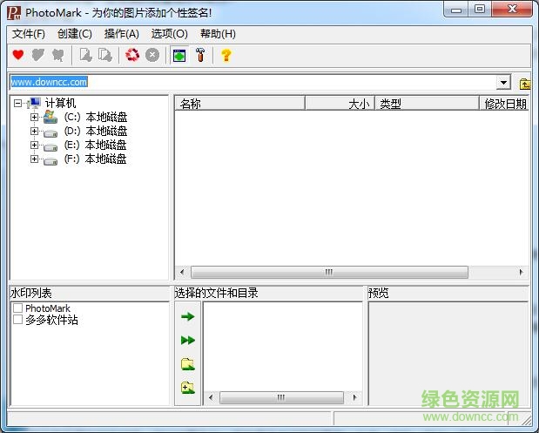Click the selected-files list scrollbar thumb
The width and height of the screenshot is (539, 433).
(x=281, y=397)
